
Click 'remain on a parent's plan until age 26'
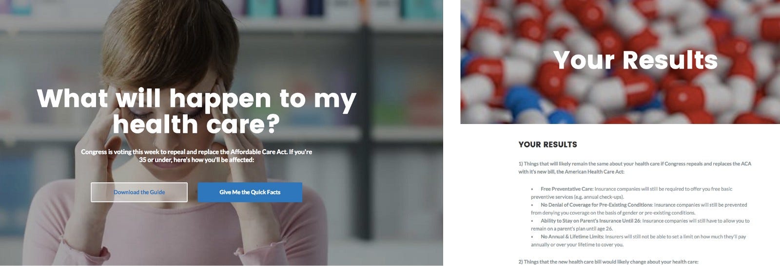pos(572,229)
